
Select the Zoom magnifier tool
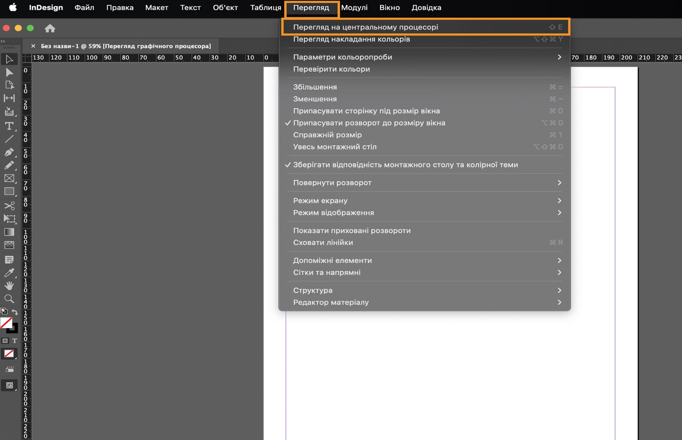click(9, 299)
